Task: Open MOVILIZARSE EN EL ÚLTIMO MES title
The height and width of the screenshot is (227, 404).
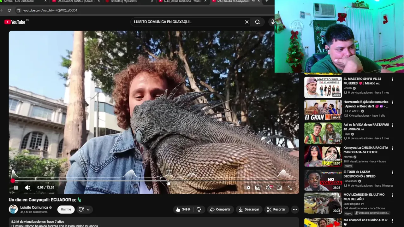Action: pyautogui.click(x=364, y=197)
